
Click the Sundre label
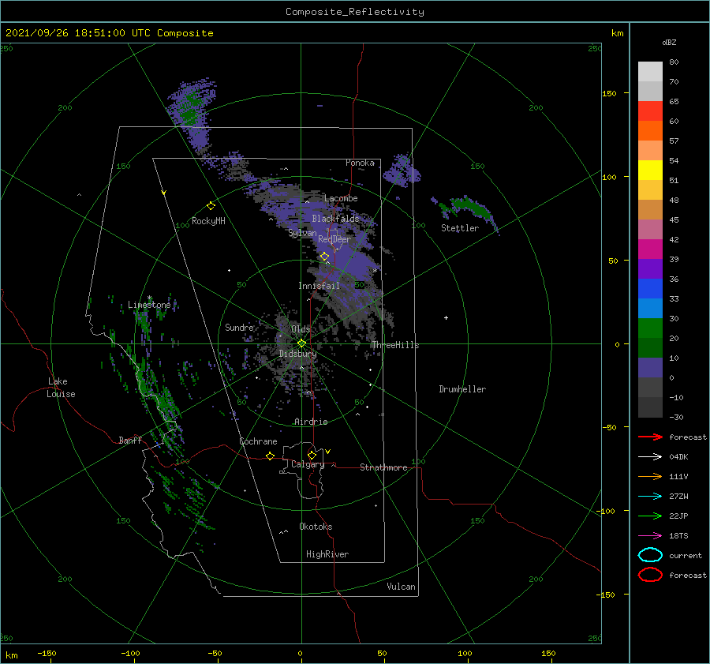tap(240, 327)
